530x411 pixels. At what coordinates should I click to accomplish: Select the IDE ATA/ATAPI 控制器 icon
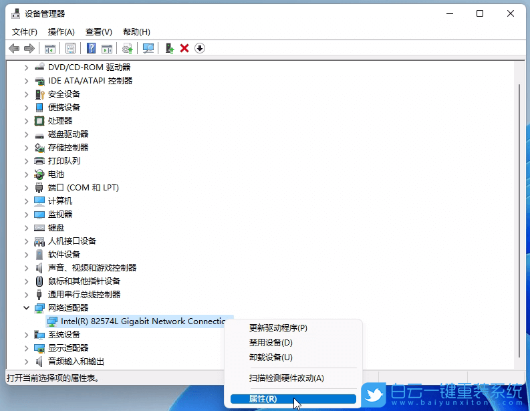pos(39,80)
